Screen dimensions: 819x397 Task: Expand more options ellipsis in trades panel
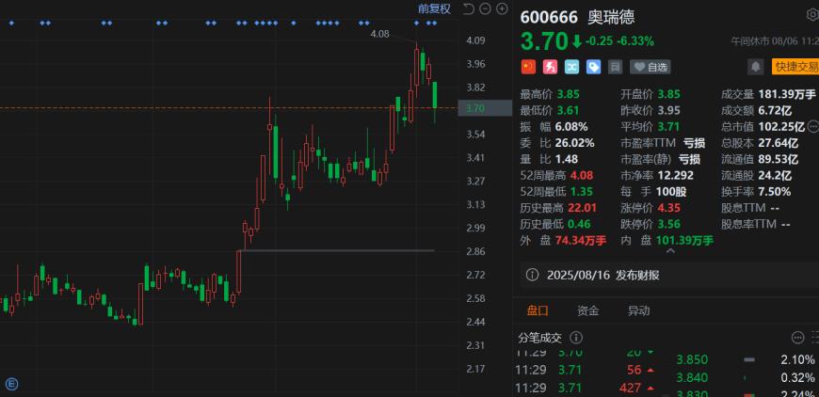tap(798, 338)
